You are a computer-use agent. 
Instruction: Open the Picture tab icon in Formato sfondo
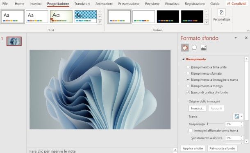click(203, 48)
